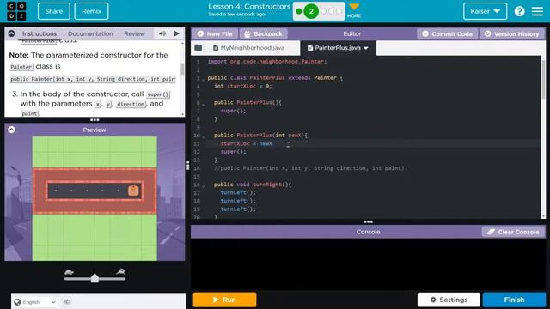Open Version History
Image resolution: width=550 pixels, height=309 pixels.
(512, 34)
